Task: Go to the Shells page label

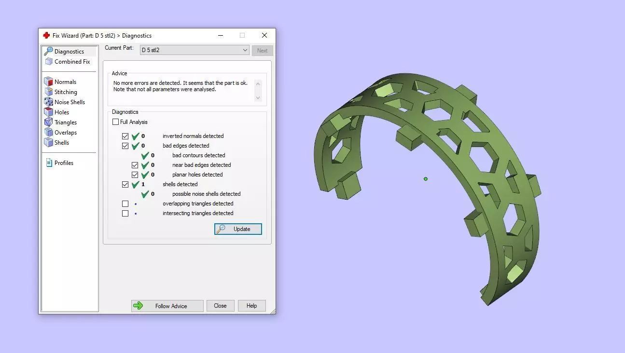Action: [x=62, y=143]
